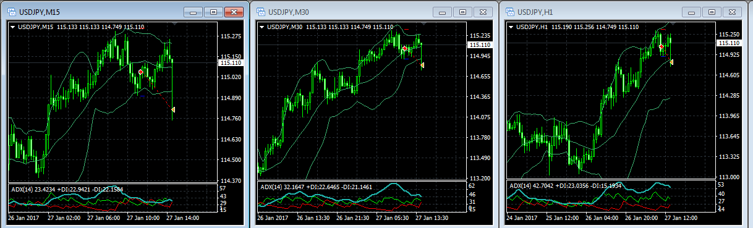The image size is (753, 228).
Task: Close the USDJPY,H1 chart window
Action: click(733, 12)
